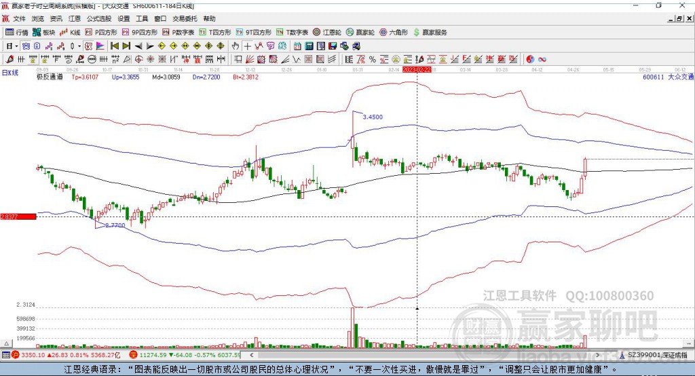Open the 窗口 menu
695x376 pixels.
pyautogui.click(x=160, y=18)
